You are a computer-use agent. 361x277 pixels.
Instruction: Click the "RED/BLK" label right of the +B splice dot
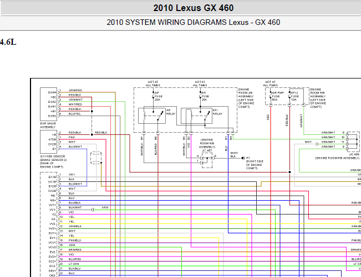[101, 133]
